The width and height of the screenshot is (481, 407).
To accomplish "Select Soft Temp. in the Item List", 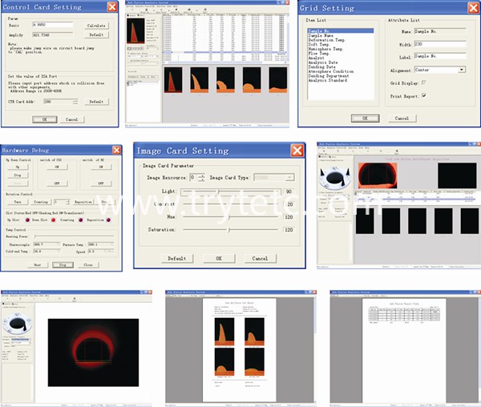I will pyautogui.click(x=318, y=44).
